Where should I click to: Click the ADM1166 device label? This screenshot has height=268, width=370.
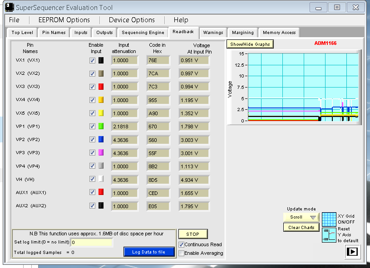(x=326, y=43)
